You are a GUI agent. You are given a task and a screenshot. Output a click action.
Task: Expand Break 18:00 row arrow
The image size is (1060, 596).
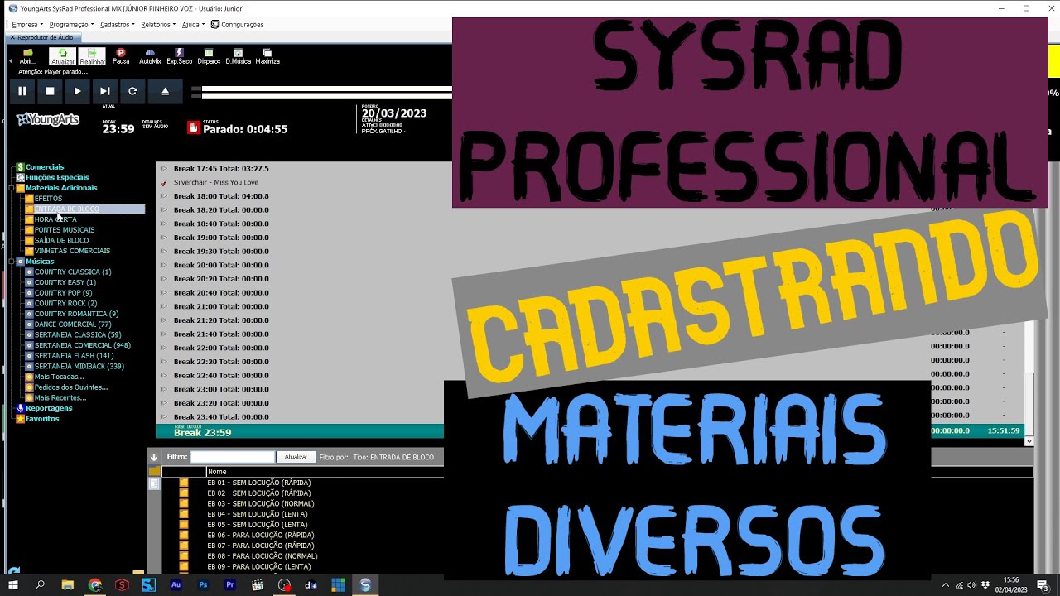coord(164,196)
